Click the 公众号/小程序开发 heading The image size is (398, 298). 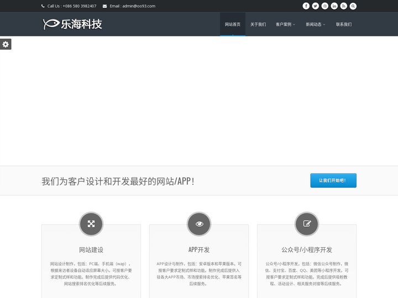pyautogui.click(x=307, y=250)
